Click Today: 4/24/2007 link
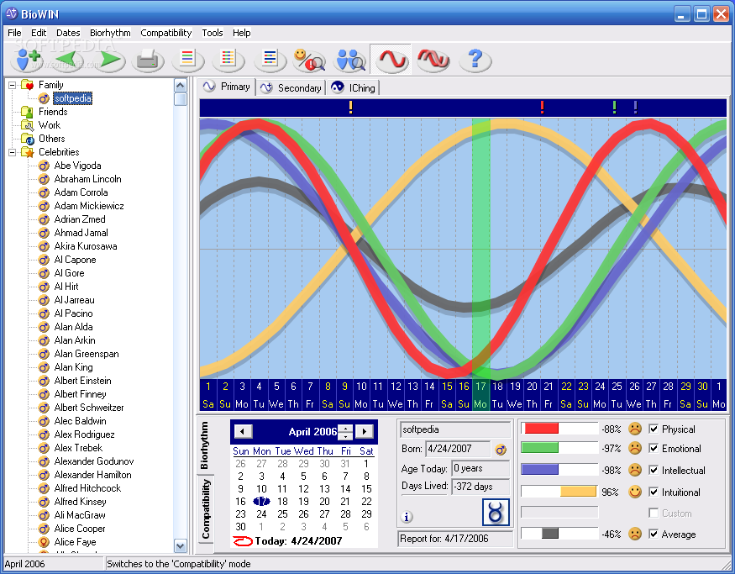This screenshot has height=574, width=735. tap(298, 541)
